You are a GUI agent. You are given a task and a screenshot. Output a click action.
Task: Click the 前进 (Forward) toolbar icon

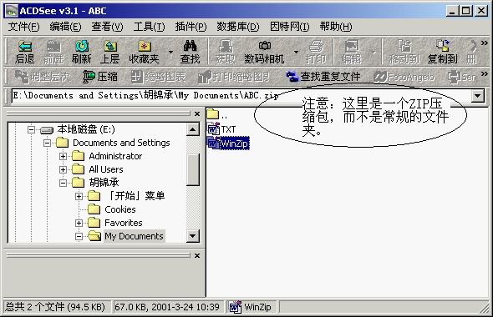click(x=53, y=52)
